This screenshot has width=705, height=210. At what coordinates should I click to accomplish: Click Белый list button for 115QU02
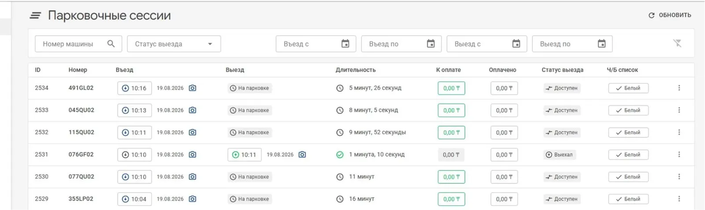628,133
